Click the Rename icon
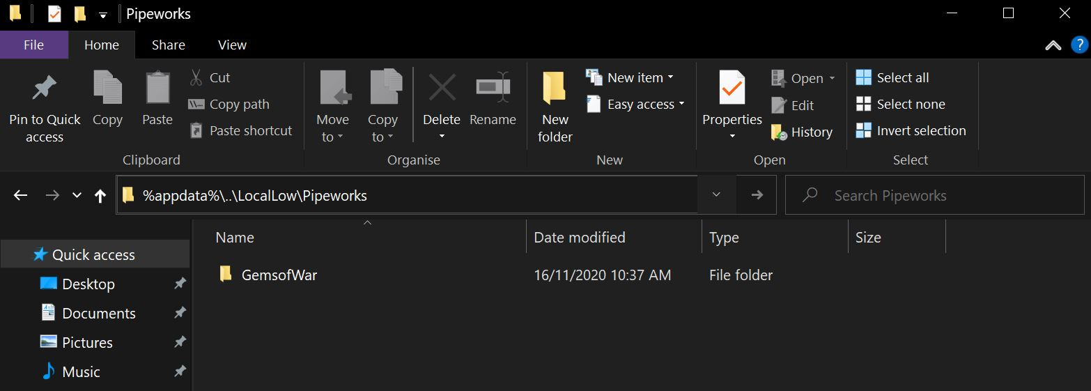The width and height of the screenshot is (1091, 391). click(x=493, y=89)
